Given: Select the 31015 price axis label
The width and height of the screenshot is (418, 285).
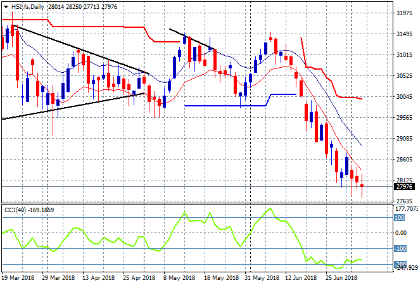Looking at the screenshot, I should click(404, 55).
